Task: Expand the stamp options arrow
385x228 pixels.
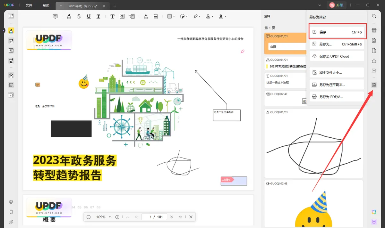Action: pyautogui.click(x=212, y=17)
